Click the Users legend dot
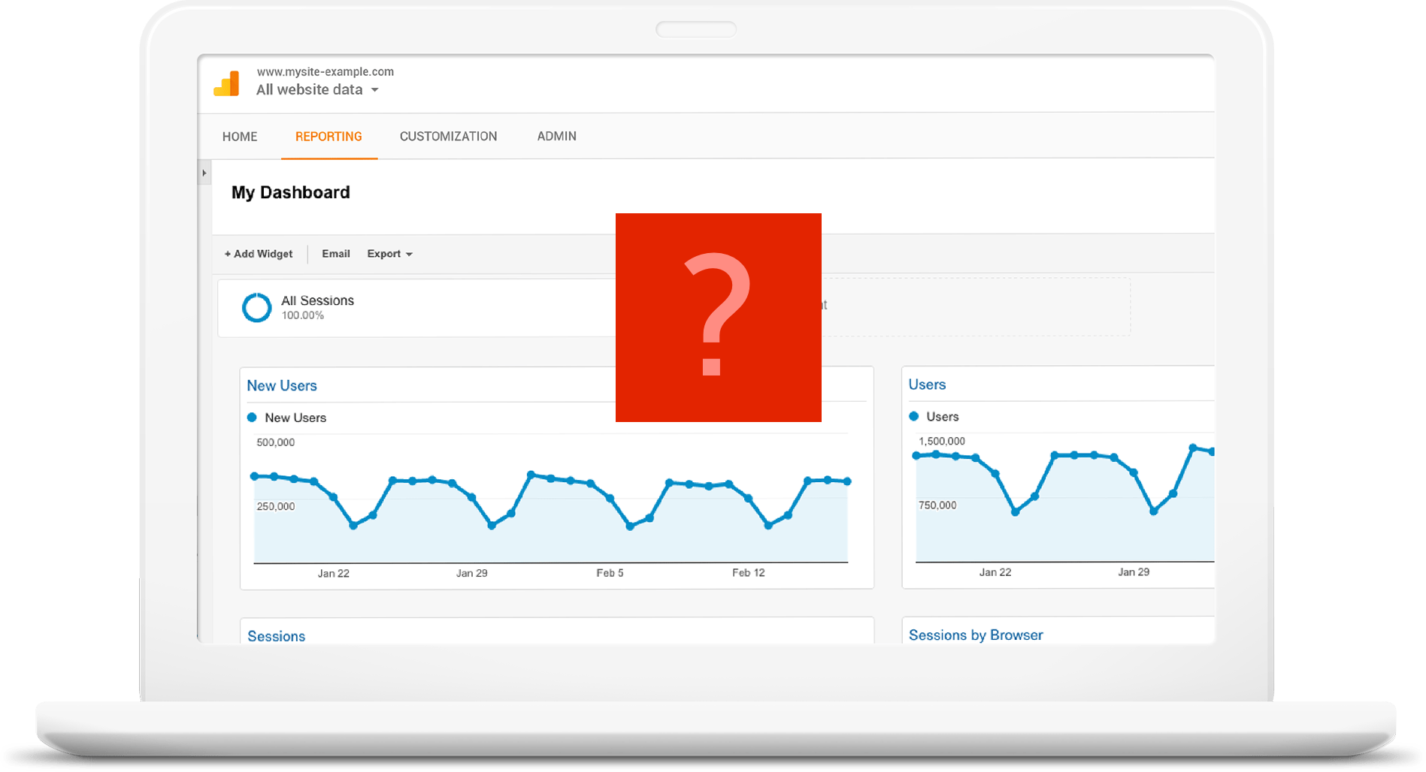Screen dimensions: 1426x772 coord(913,416)
